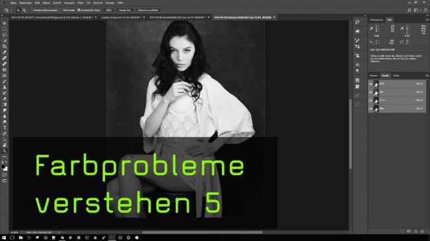
Task: Select the Gradient tool
Action: tap(5, 105)
